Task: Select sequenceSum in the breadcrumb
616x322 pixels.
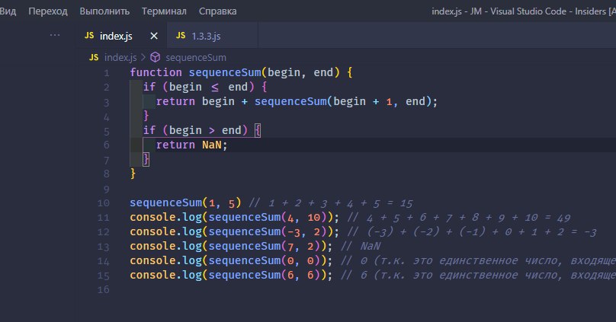Action: [x=196, y=58]
